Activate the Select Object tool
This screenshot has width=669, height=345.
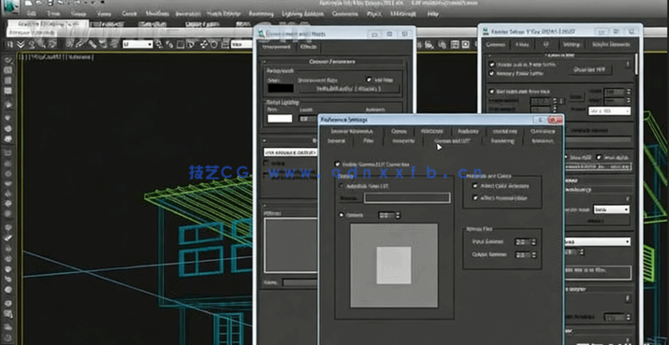pos(158,44)
